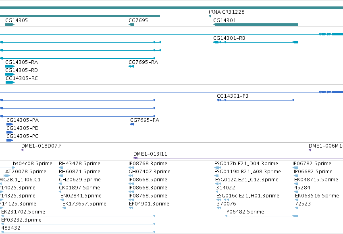Select EST RH60871.5prime
Viewport: 343px width, 234px height.
[x=80, y=172]
